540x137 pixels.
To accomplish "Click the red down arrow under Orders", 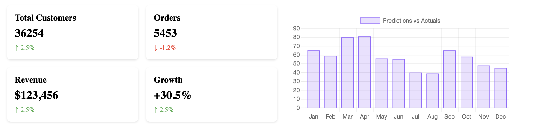I will click(156, 48).
